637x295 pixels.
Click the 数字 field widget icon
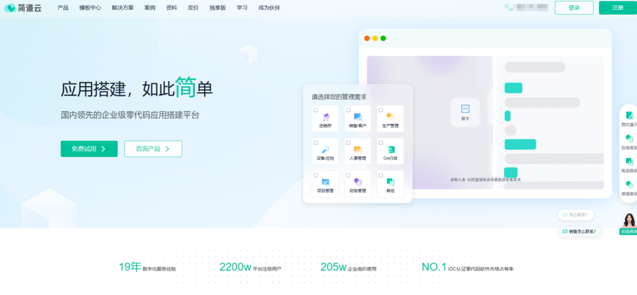465,109
